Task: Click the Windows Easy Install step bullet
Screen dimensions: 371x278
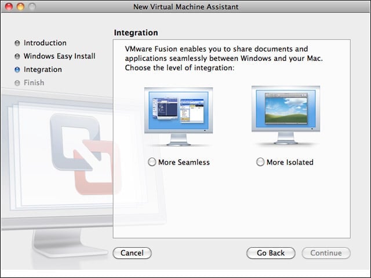Action: (17, 56)
